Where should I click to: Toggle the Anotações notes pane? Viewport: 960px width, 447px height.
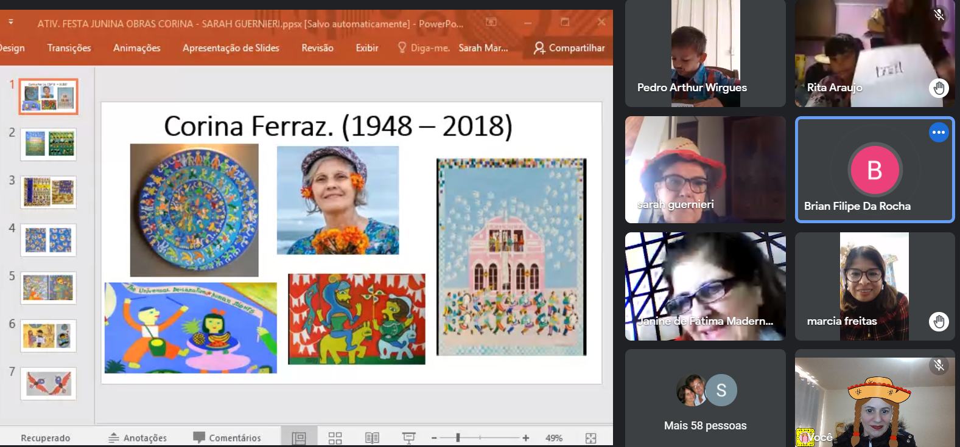pos(138,438)
